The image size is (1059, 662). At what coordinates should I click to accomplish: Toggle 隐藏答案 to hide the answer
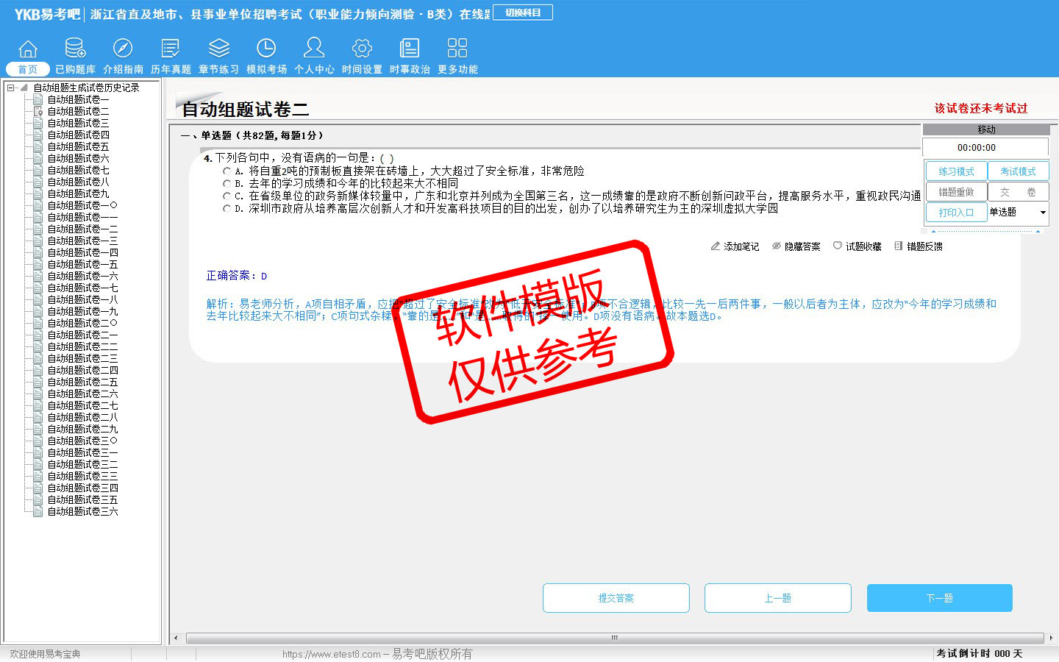(796, 246)
